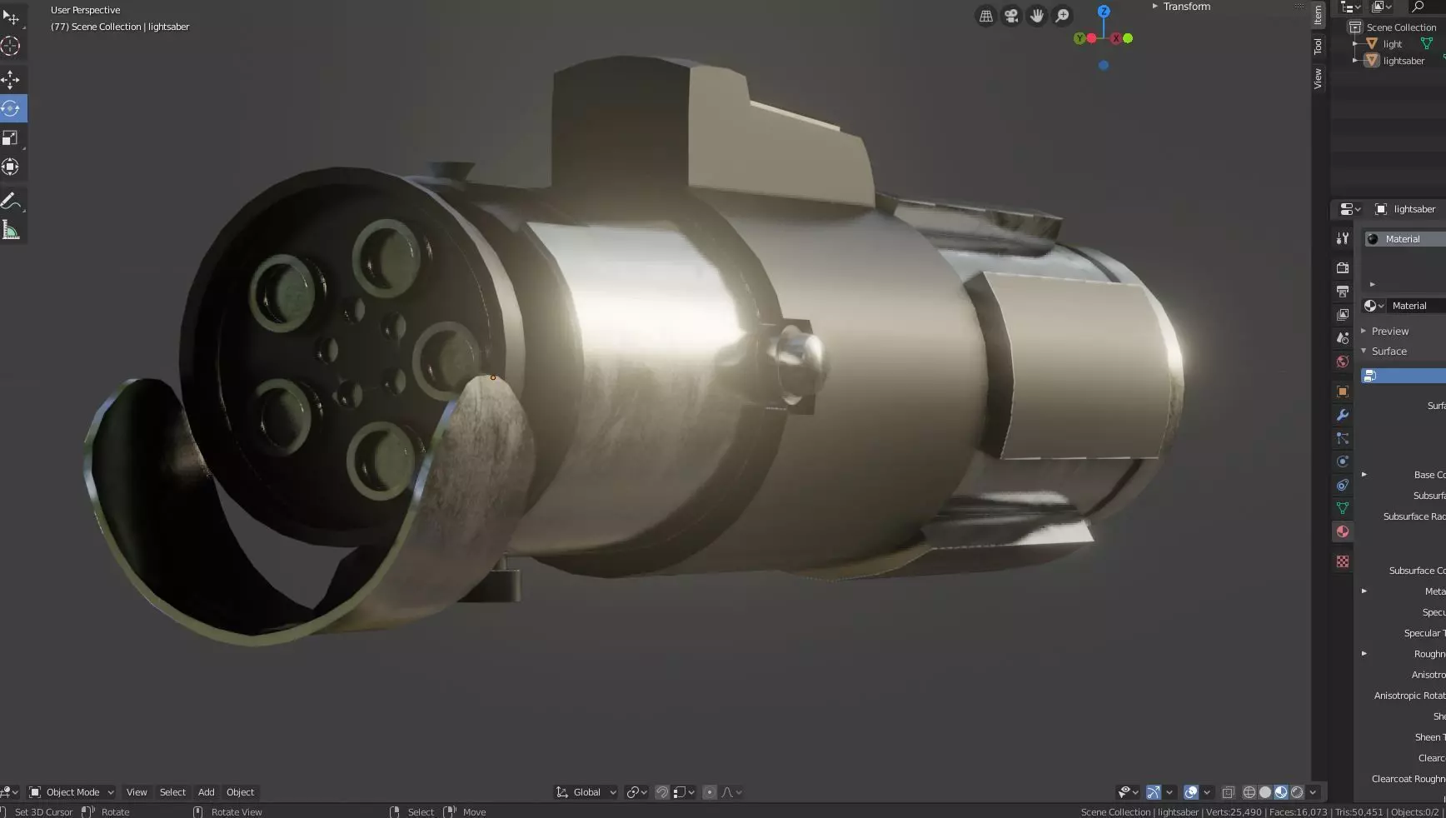Open the Material properties tab

tap(1342, 531)
